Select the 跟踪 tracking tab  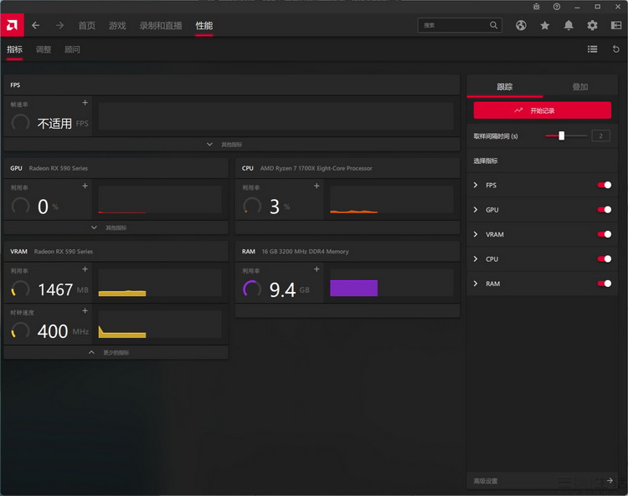pos(505,86)
